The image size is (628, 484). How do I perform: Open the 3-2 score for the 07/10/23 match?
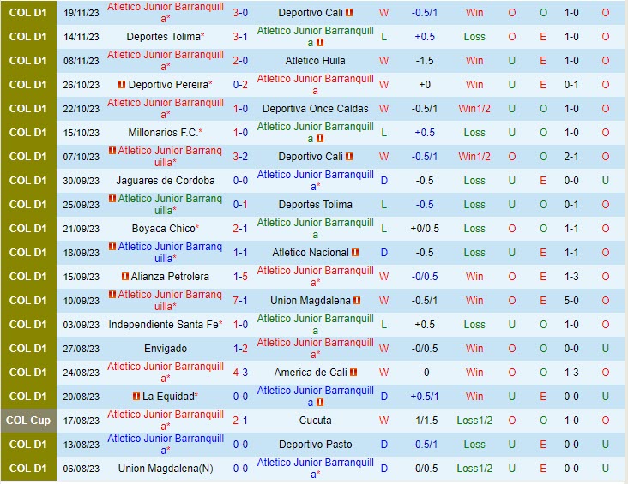point(240,157)
